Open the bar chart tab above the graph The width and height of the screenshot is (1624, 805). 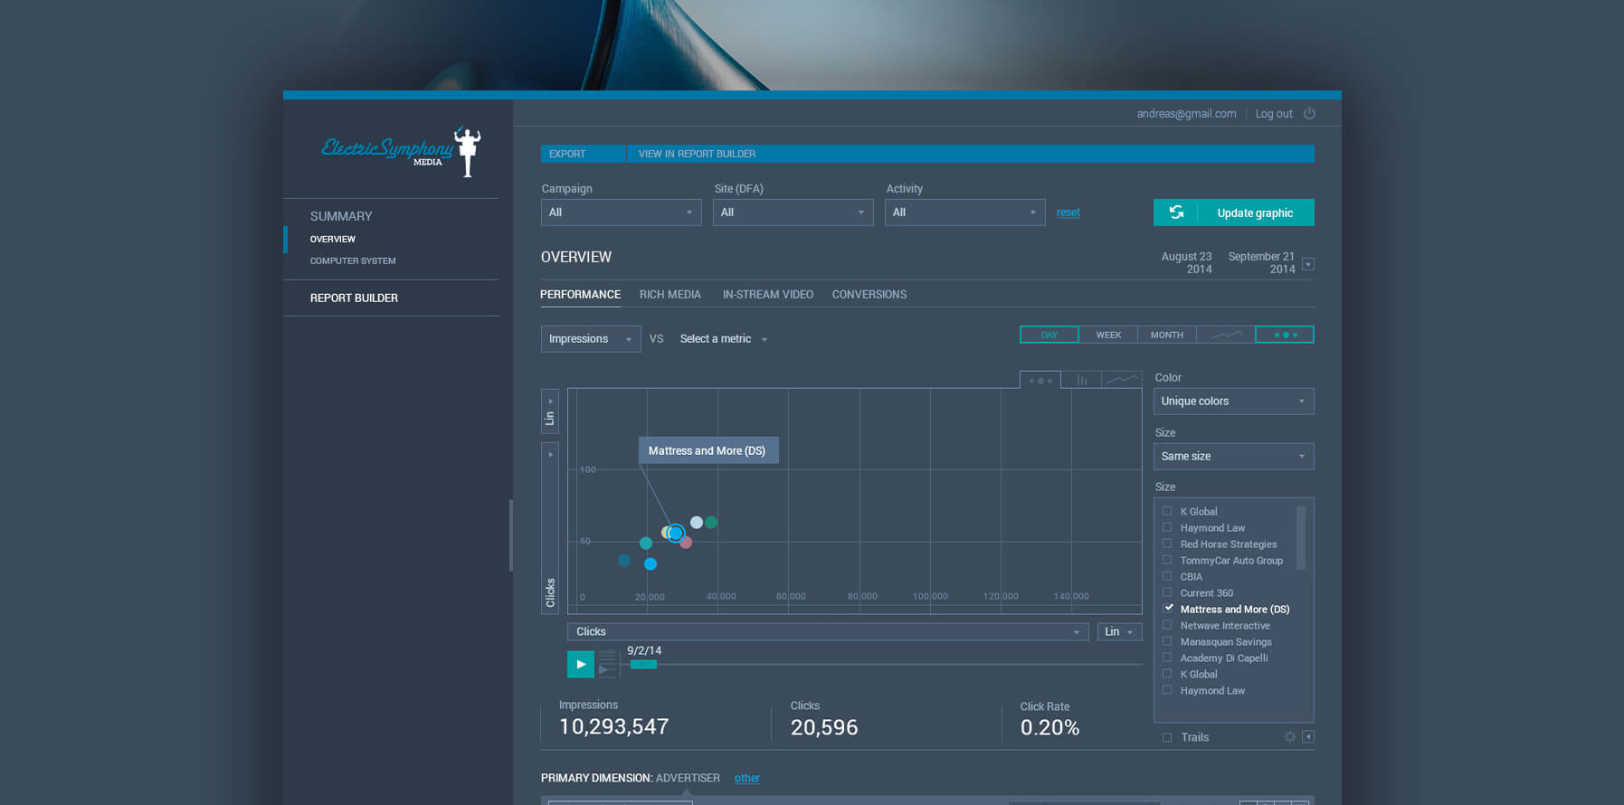tap(1081, 380)
